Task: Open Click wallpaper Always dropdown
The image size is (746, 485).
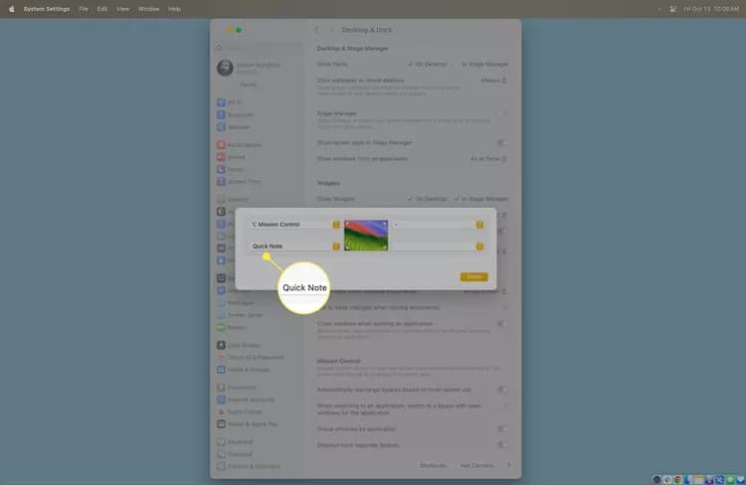Action: [x=493, y=81]
